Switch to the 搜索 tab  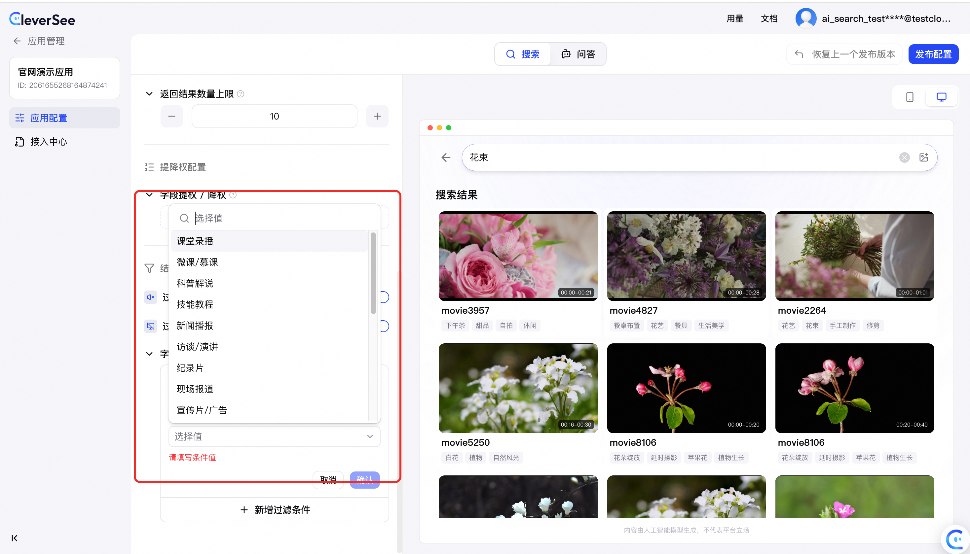[x=523, y=54]
